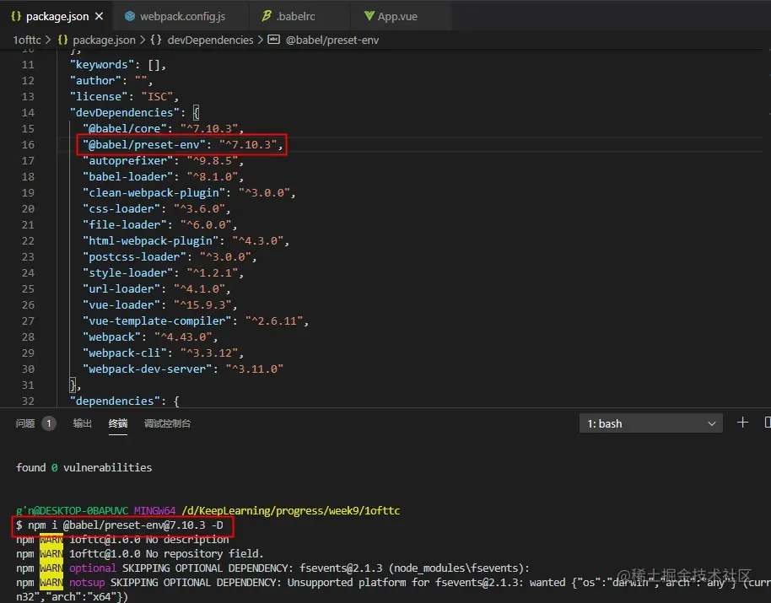771x603 pixels.
Task: Click "clean-webpack-plugin" on line 19
Action: (154, 192)
